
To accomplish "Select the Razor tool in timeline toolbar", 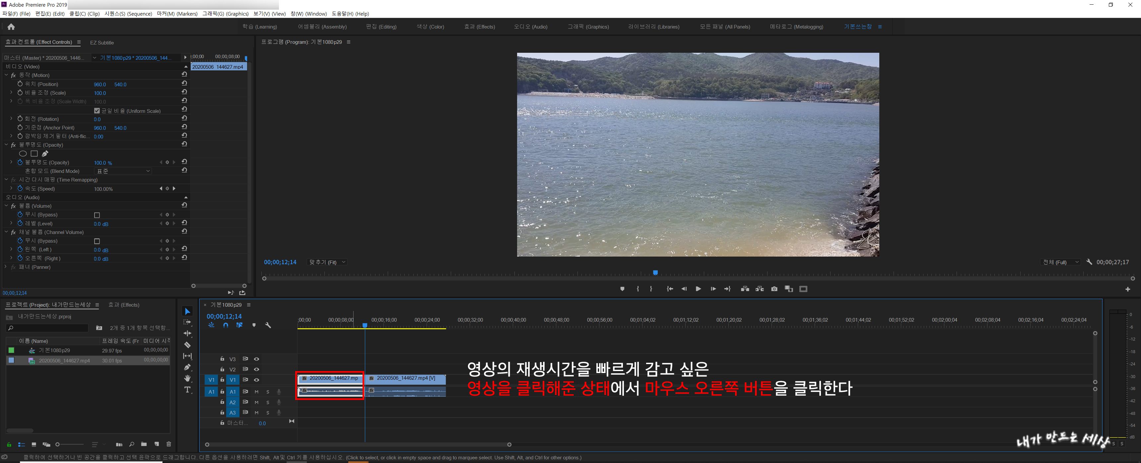I will [x=187, y=345].
